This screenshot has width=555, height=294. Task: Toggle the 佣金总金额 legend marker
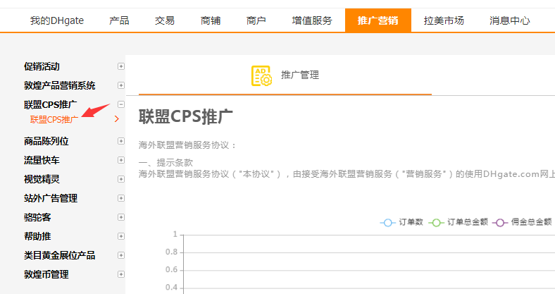click(500, 223)
